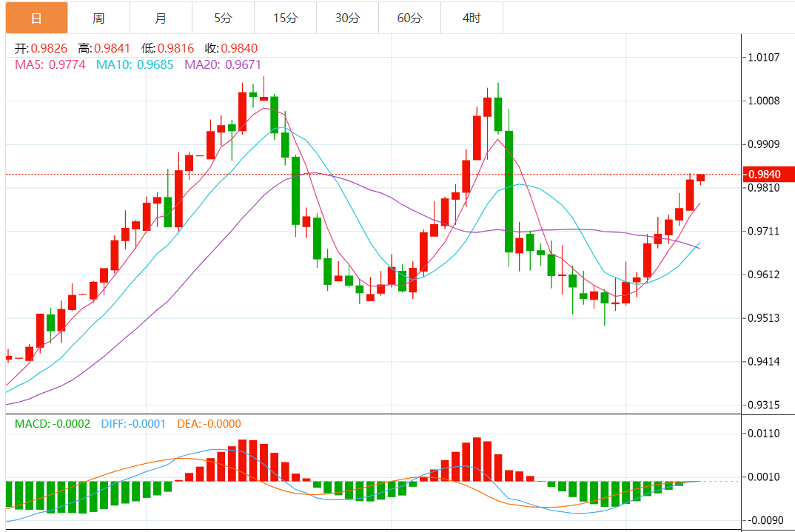Click the MACD: -0.0002 label

[53, 424]
